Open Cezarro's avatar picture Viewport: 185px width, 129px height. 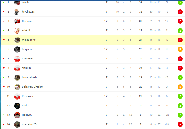(17, 21)
